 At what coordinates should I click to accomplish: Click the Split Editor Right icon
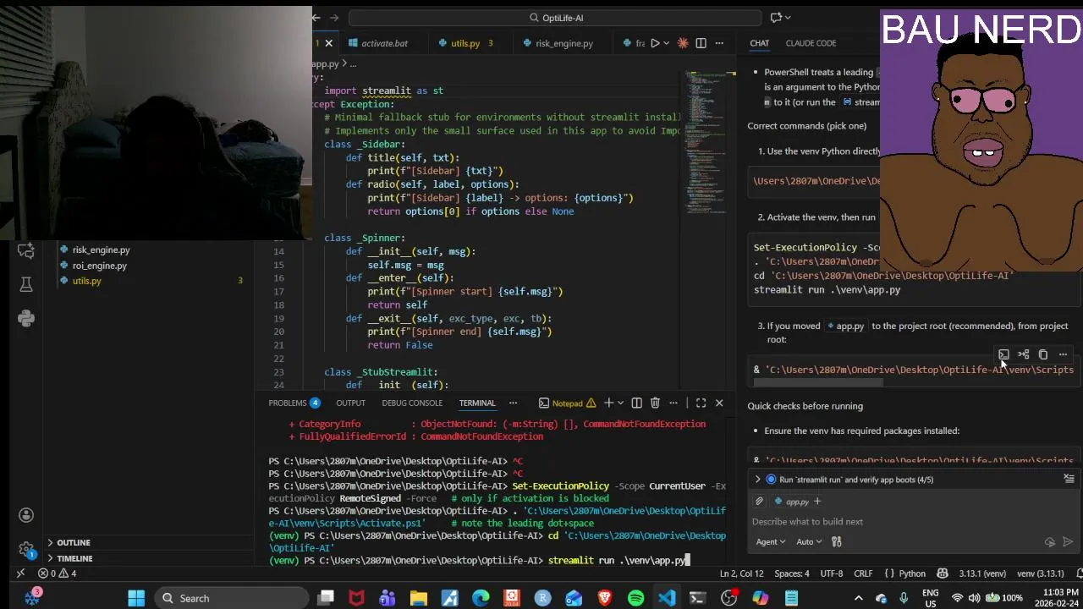click(x=701, y=43)
